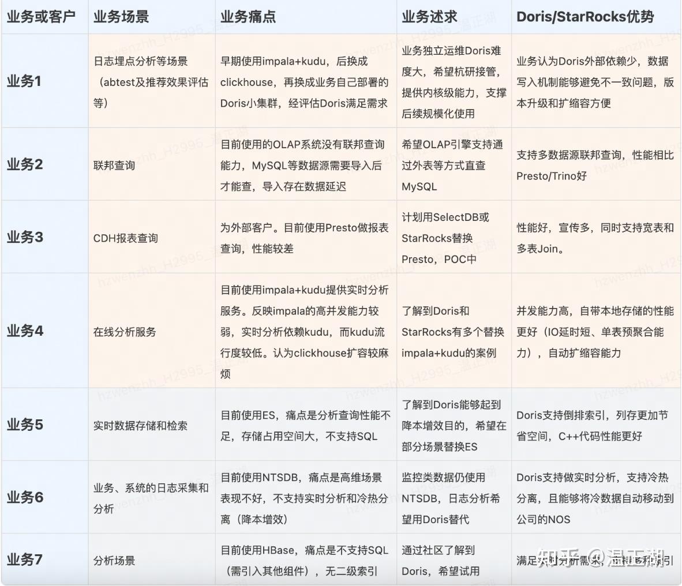
Task: Click request cell 希望在部分场景替换ES
Action: tap(454, 426)
